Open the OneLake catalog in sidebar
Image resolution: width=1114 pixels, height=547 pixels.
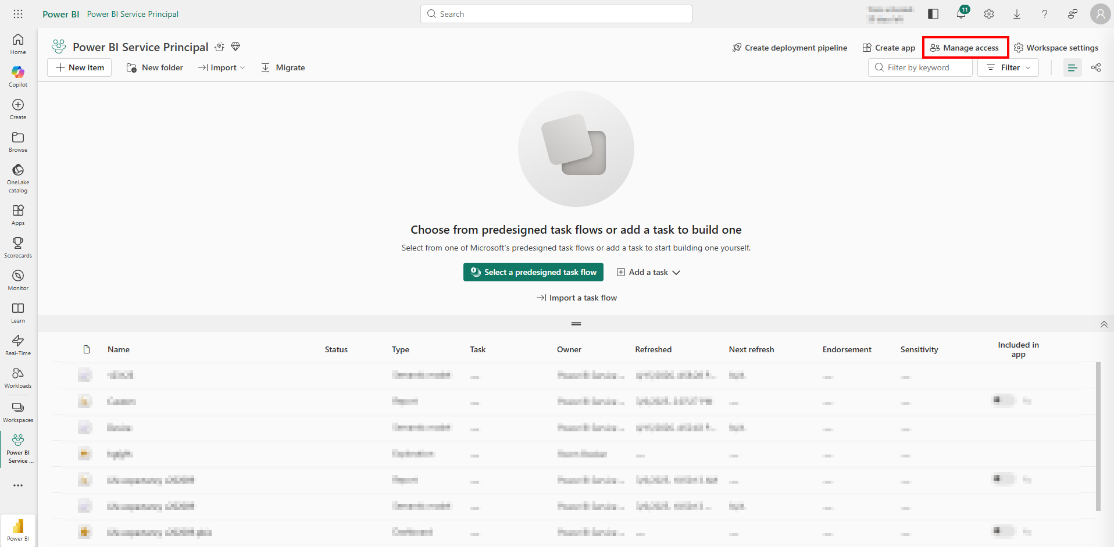(x=18, y=177)
